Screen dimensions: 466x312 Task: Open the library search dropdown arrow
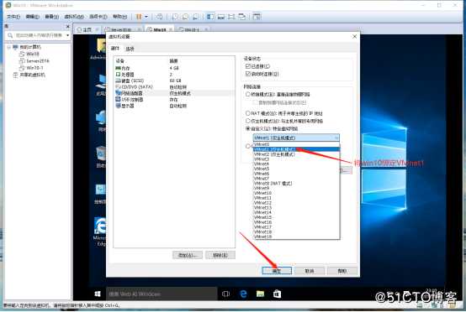pos(68,35)
